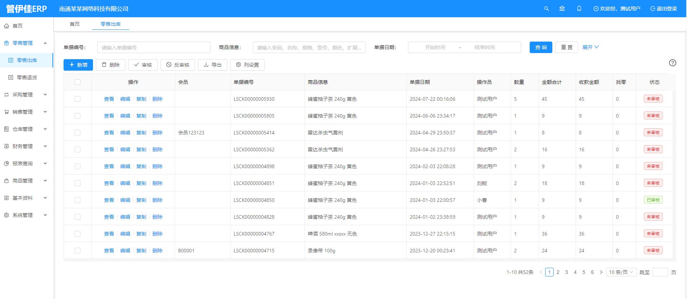Toggle the select-all checkbox in table header

click(x=78, y=82)
